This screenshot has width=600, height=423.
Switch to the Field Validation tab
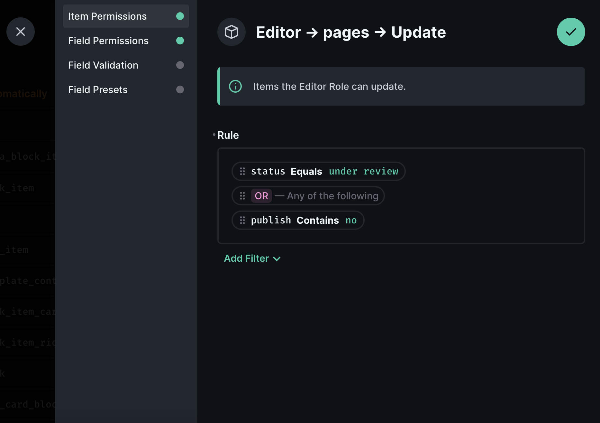pos(126,65)
